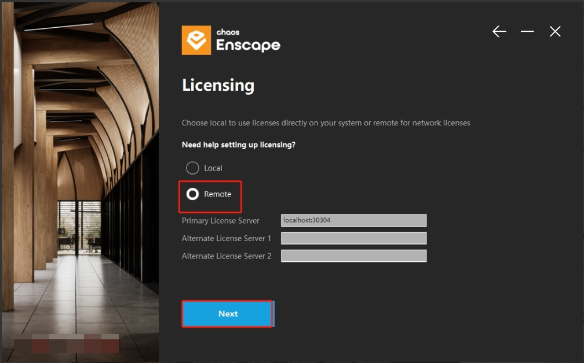Click the wooden corridor preview image
This screenshot has height=363, width=584.
point(80,173)
